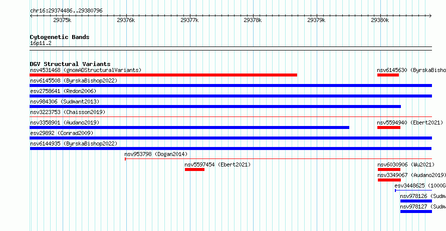This screenshot has height=231, width=446.
Task: Select the red bar under nsv4531468
Action: coord(163,75)
